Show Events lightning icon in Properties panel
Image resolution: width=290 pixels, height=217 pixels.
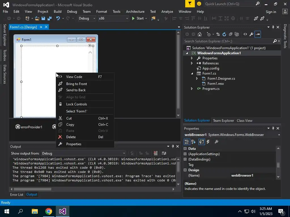point(208,142)
